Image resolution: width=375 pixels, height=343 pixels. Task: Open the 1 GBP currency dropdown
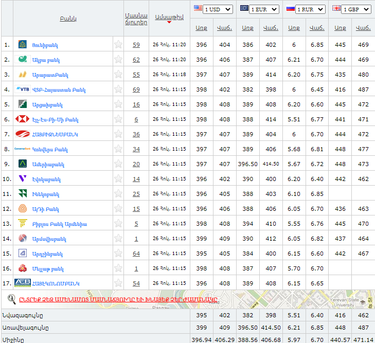(356, 9)
